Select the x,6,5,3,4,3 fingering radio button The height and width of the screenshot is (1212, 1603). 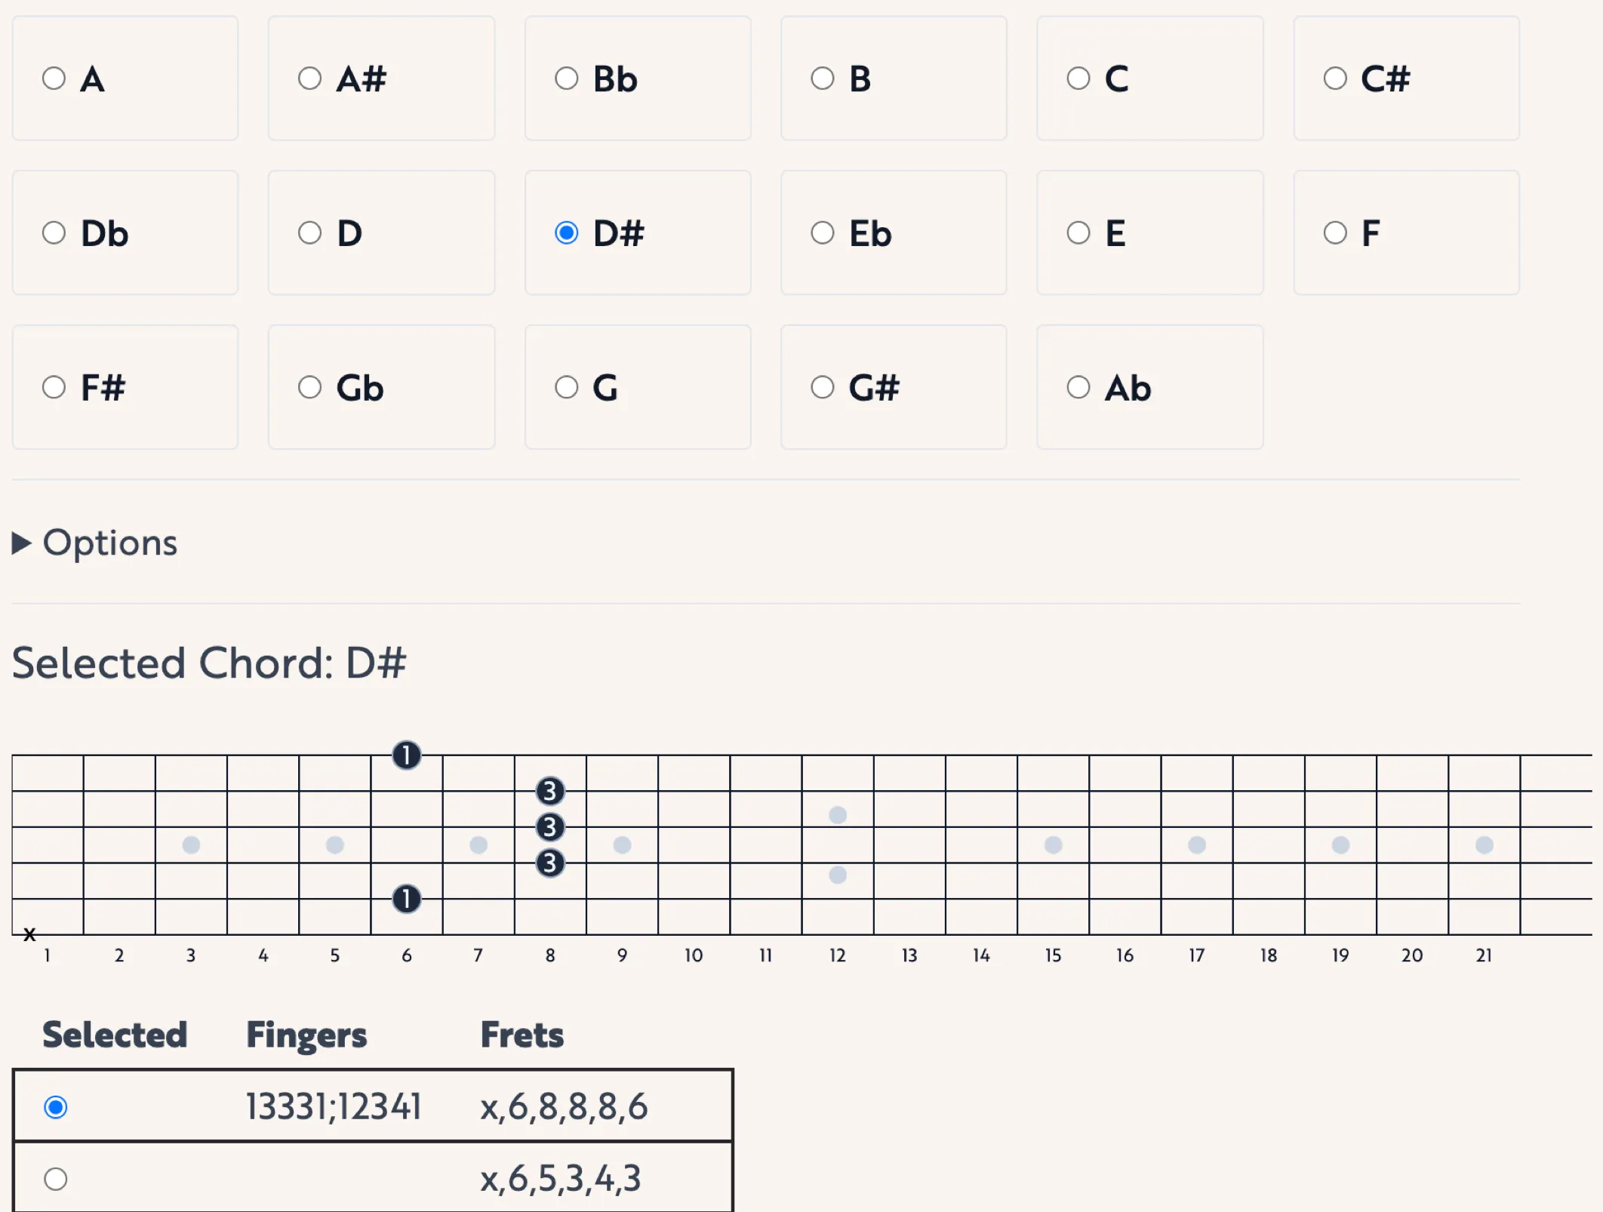pyautogui.click(x=56, y=1179)
